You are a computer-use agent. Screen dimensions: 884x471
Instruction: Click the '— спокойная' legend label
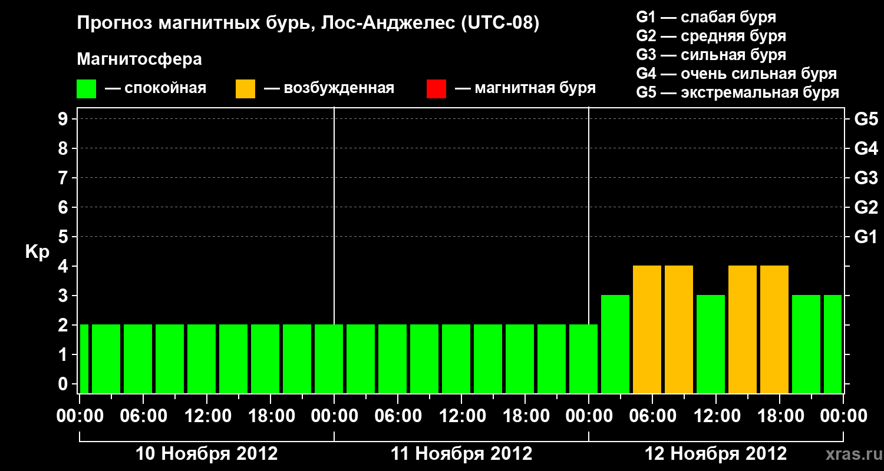pyautogui.click(x=156, y=88)
